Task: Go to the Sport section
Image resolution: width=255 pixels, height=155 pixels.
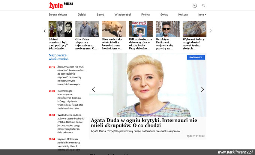Action: (100, 15)
